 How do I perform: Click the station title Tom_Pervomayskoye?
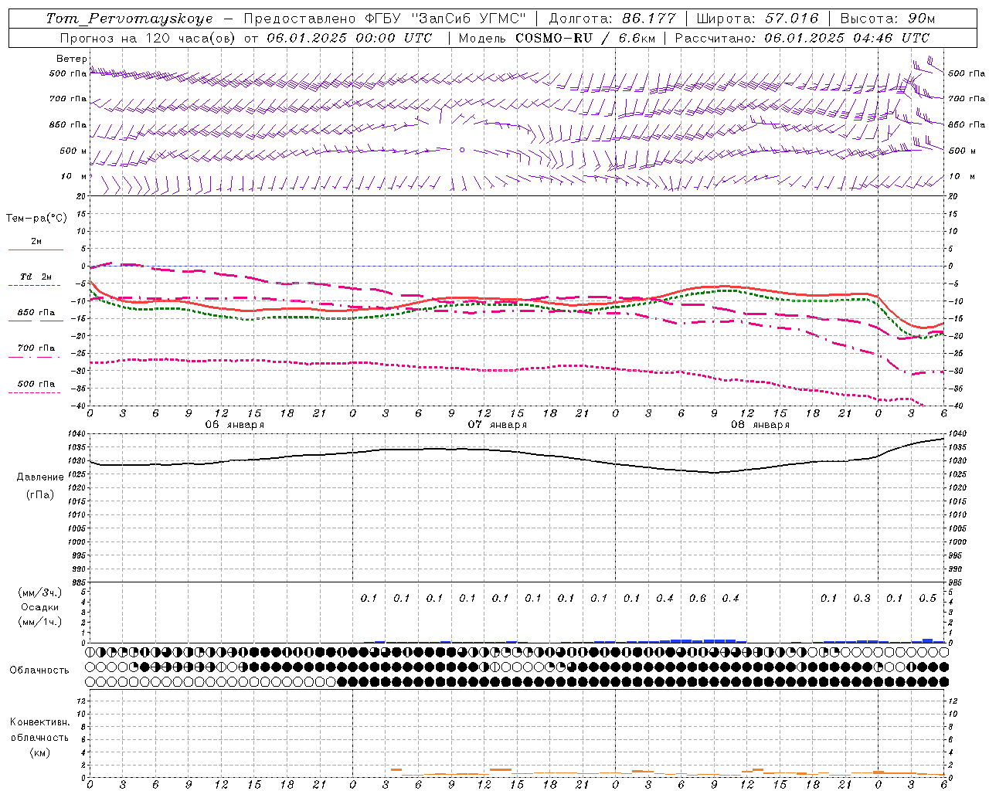click(x=129, y=19)
